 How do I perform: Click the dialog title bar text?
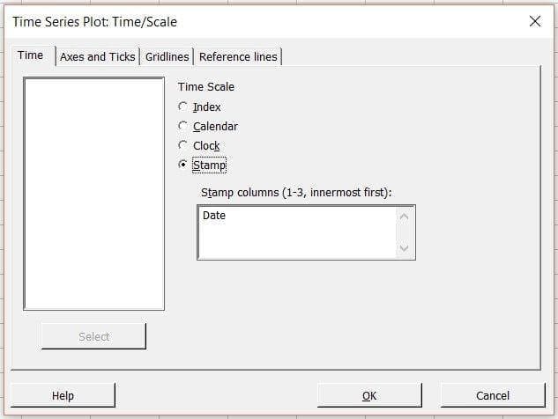pyautogui.click(x=94, y=21)
